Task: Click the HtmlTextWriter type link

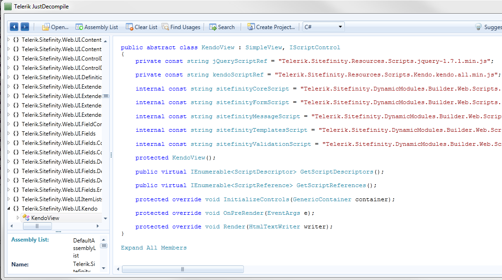Action: pos(274,227)
